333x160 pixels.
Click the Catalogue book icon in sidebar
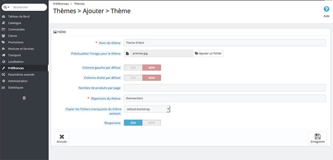[x=3, y=23]
